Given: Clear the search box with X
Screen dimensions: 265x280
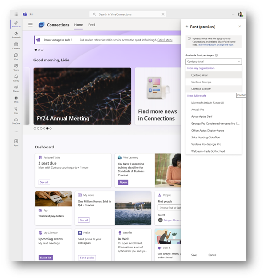Looking at the screenshot, I should [x=163, y=14].
